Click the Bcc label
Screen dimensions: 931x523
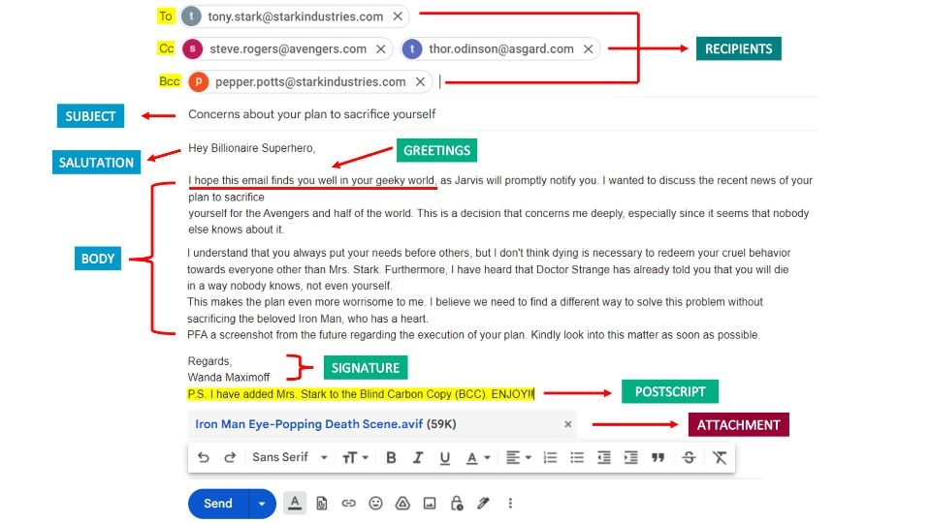[169, 81]
